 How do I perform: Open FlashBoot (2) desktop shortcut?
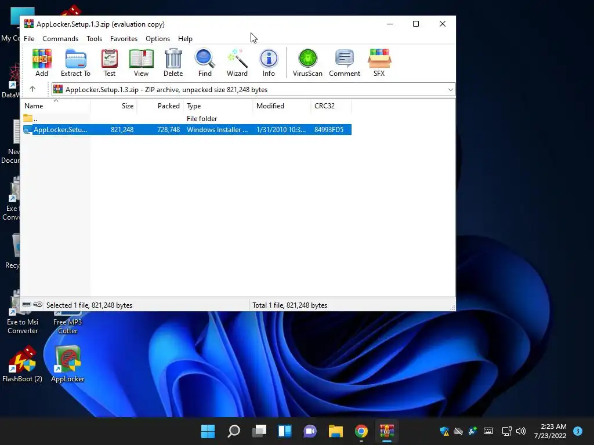pos(23,364)
